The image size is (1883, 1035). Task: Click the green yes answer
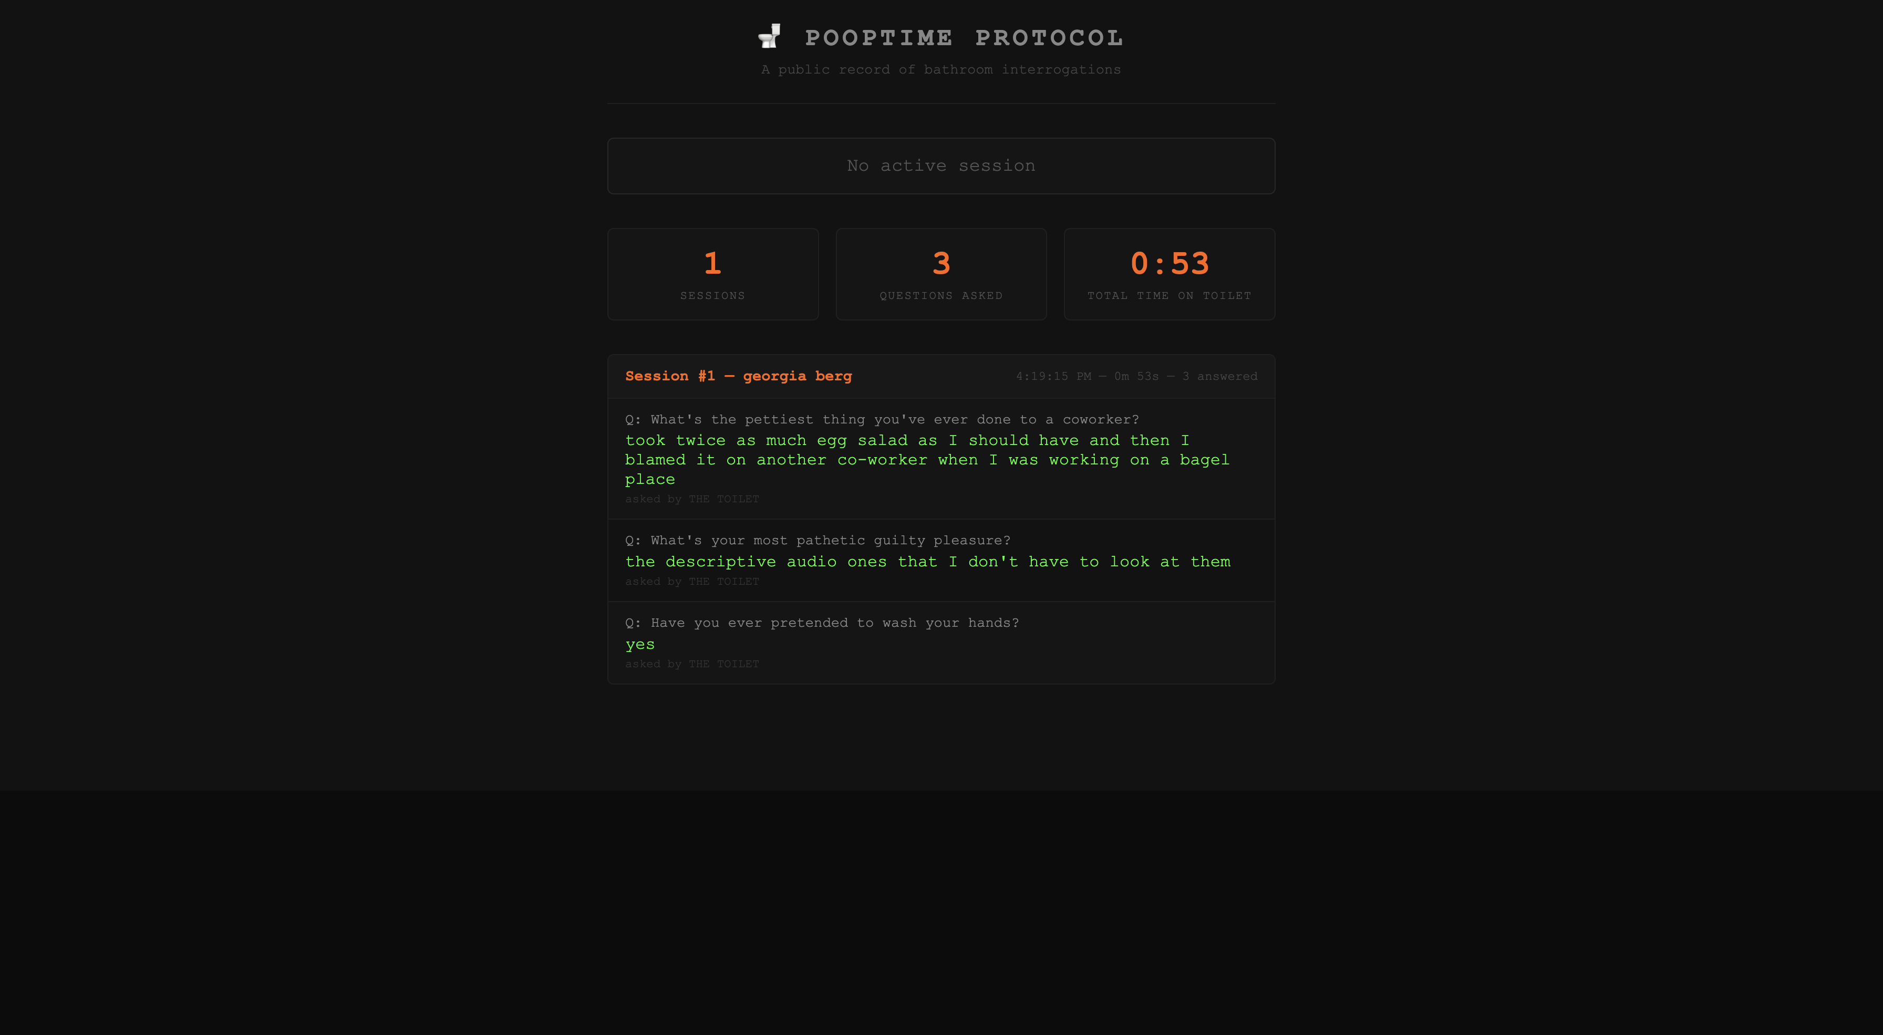pyautogui.click(x=639, y=645)
